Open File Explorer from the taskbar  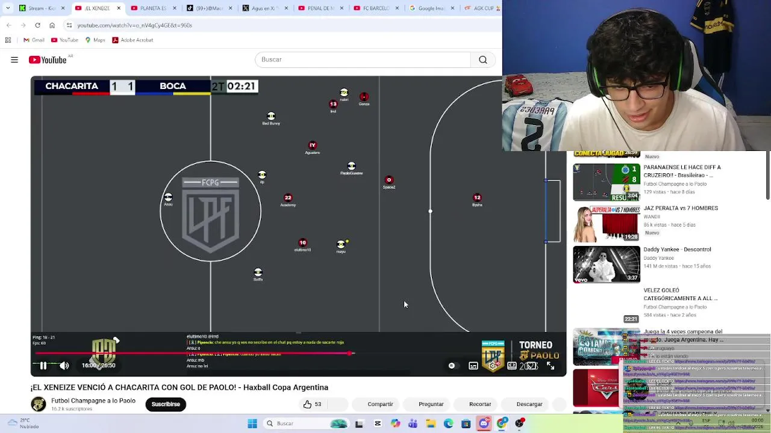click(x=431, y=423)
